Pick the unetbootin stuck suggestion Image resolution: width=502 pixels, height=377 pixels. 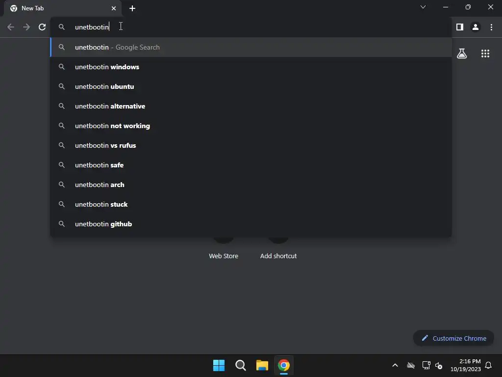tap(251, 204)
